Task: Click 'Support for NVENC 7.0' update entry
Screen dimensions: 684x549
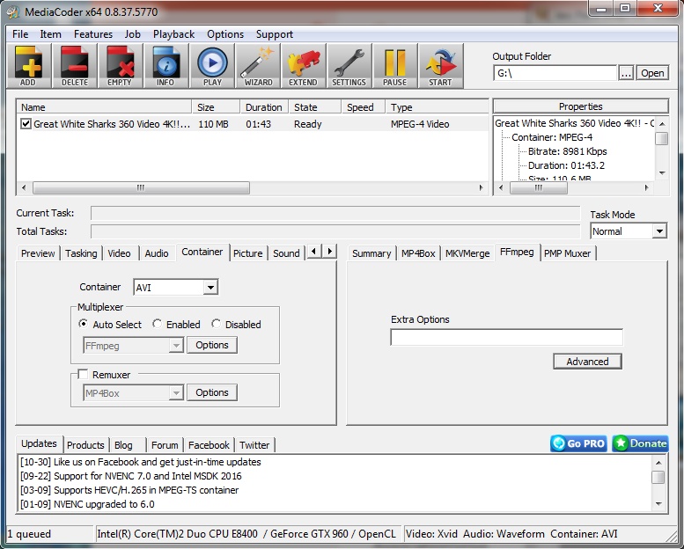Action: tap(131, 476)
